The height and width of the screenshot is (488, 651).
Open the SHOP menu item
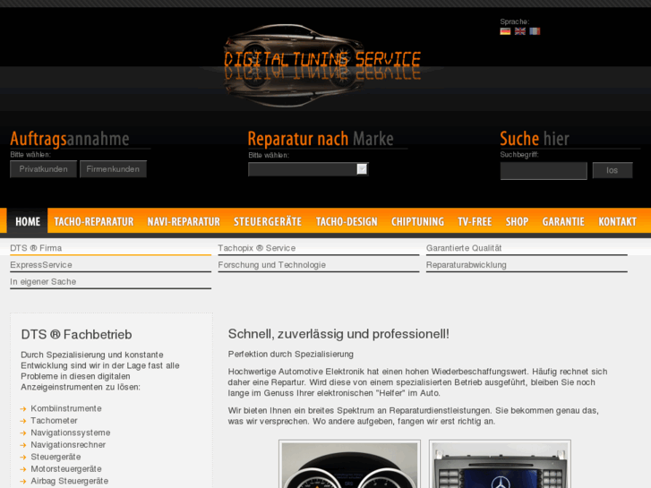[x=517, y=221]
